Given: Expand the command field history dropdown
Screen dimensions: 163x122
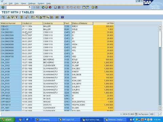Looking at the screenshot, I should pyautogui.click(x=30, y=7).
